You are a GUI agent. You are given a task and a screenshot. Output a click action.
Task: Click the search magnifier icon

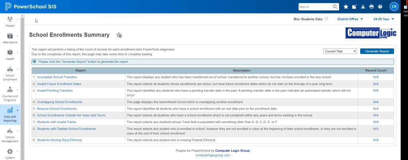tap(335, 7)
